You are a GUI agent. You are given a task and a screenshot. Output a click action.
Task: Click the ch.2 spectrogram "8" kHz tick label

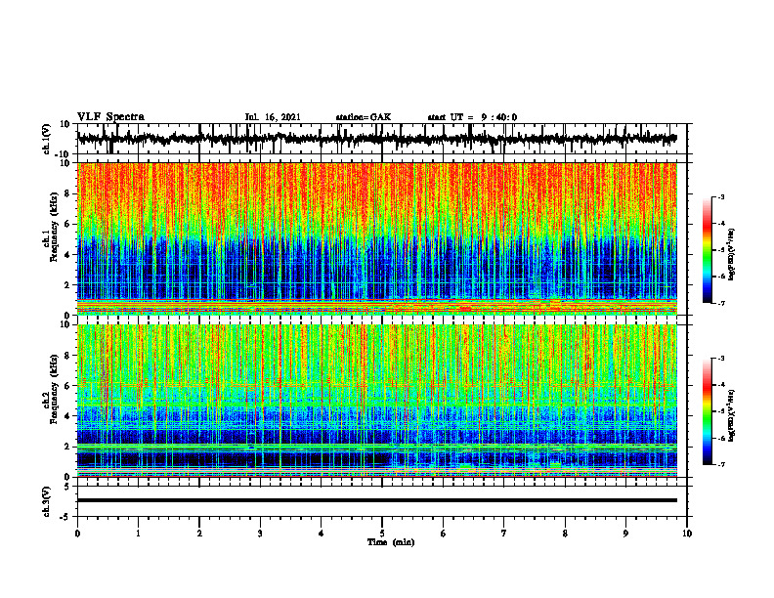click(67, 356)
